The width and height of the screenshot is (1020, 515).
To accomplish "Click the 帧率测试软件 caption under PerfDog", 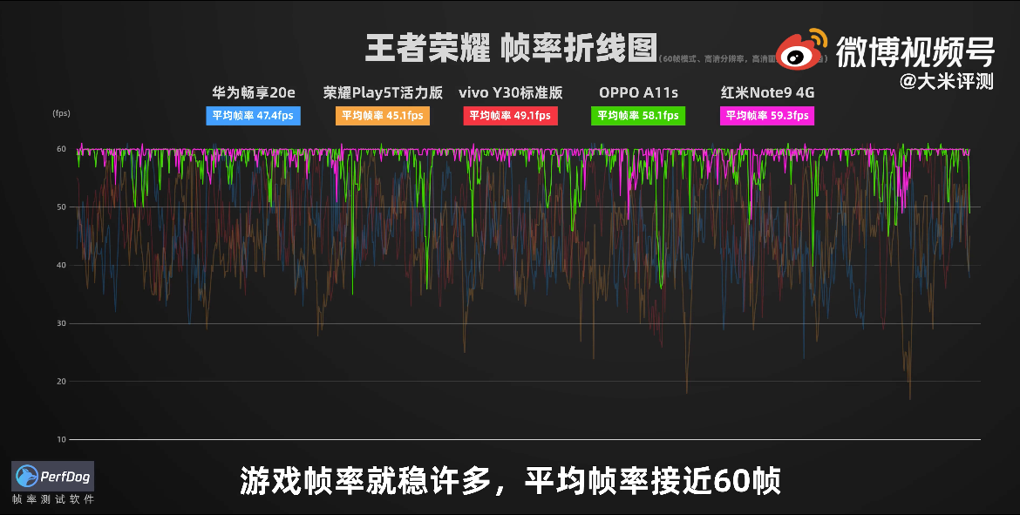I will pyautogui.click(x=52, y=499).
